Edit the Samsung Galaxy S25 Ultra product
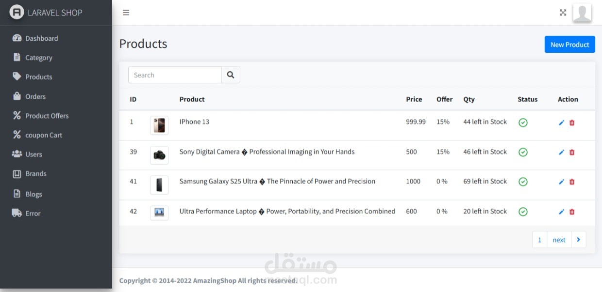The height and width of the screenshot is (292, 602). point(562,182)
